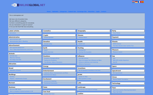Click the Excitement Synonyms link

51,83
